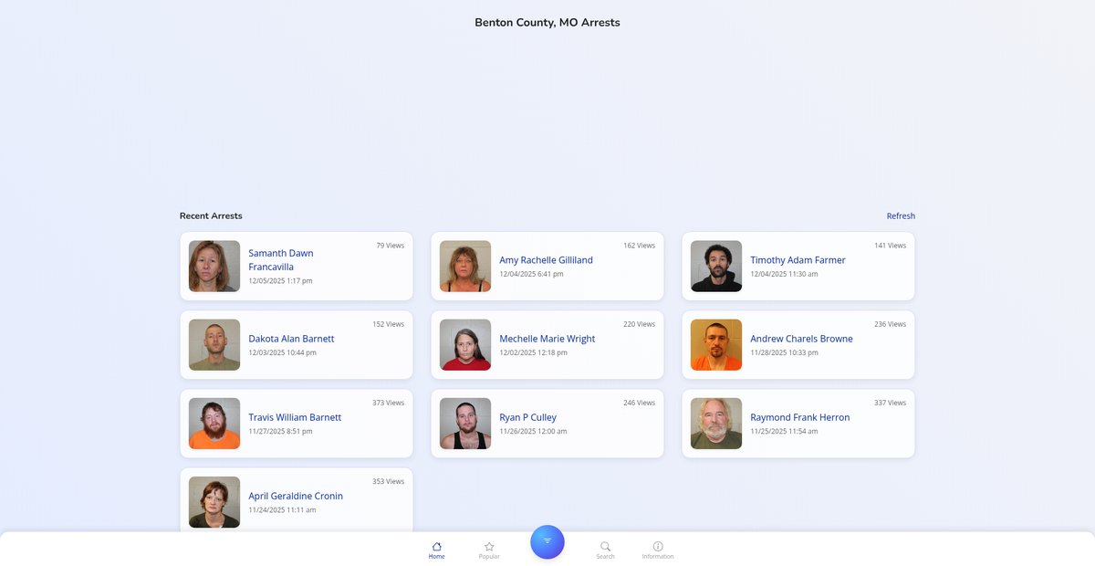Switch to the Home tab label
1095x566 pixels.
coord(437,557)
